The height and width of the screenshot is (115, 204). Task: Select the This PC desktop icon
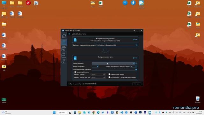(x=4, y=4)
